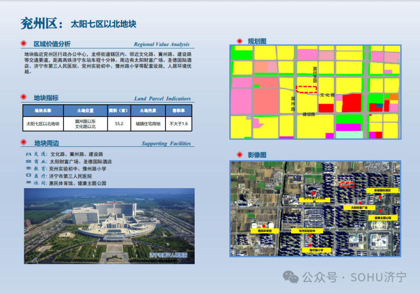Screen dimensions: 420x294
Task: Click the 豫州路小学 yellow label
Action: pos(316,250)
